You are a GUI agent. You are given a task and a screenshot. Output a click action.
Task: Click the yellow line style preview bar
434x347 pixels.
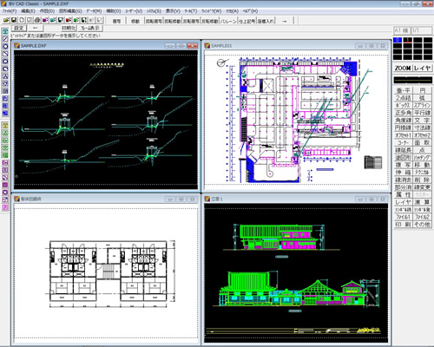point(413,80)
